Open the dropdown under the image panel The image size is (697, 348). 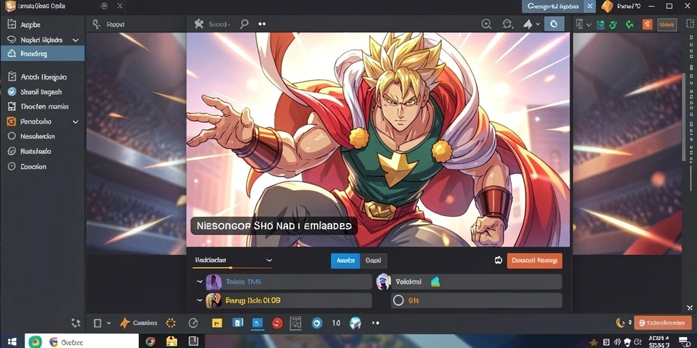coord(233,260)
